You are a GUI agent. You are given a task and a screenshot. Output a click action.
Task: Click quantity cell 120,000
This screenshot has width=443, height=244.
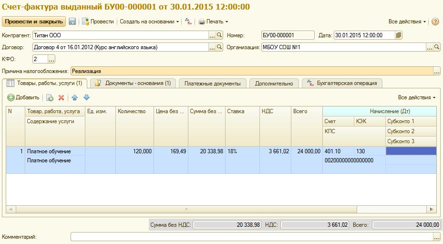coord(134,151)
